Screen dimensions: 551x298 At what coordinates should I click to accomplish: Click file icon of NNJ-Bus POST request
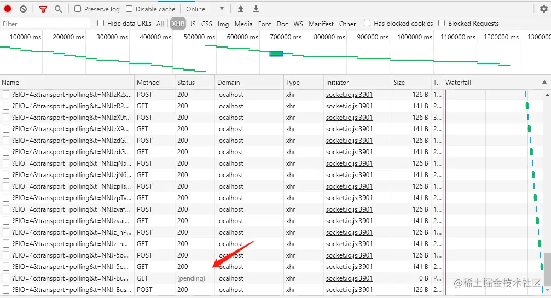coord(6,290)
